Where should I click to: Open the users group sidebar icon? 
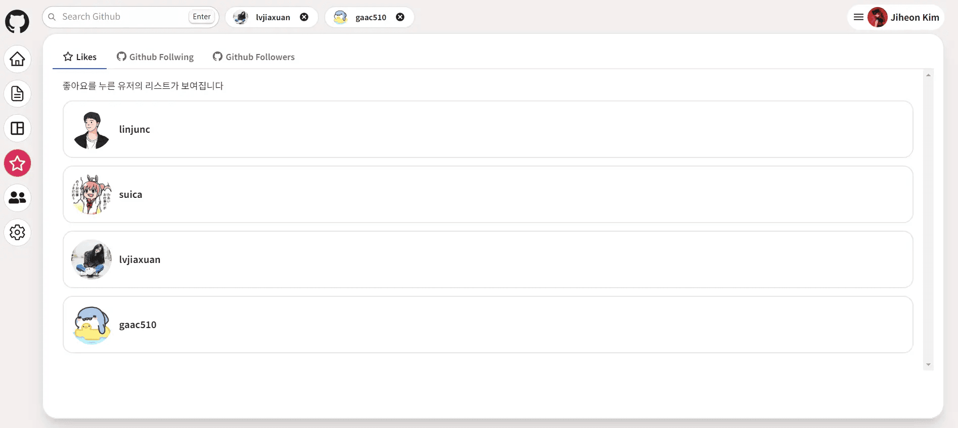point(18,198)
